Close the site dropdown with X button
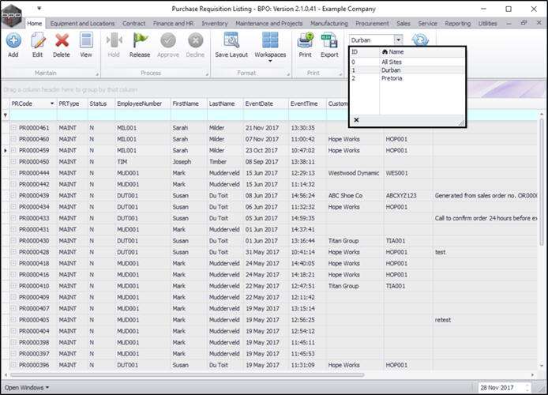 (356, 120)
